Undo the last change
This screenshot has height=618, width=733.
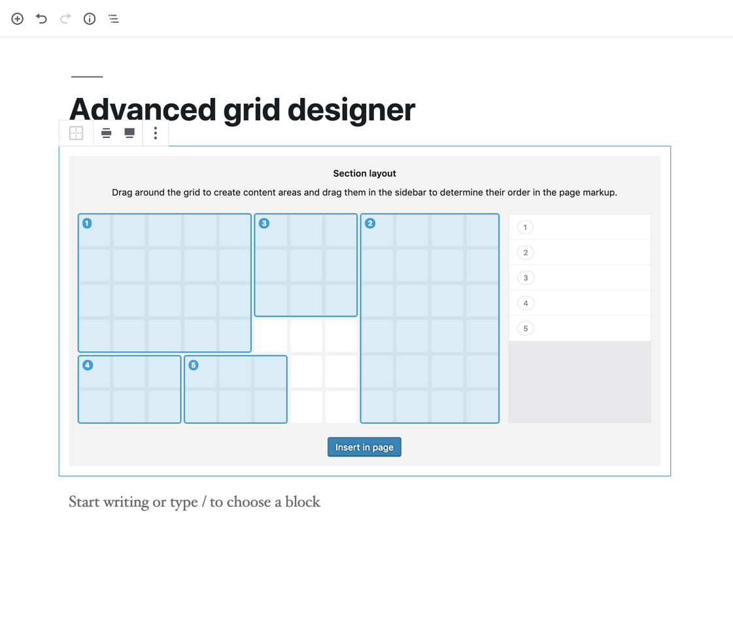click(41, 19)
